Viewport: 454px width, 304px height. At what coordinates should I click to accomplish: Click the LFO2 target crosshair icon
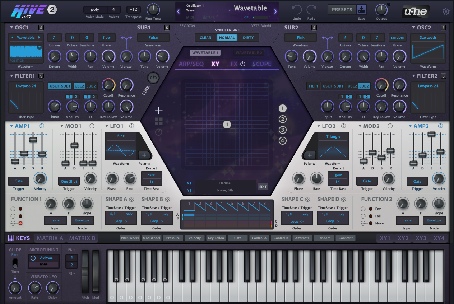coord(343,126)
